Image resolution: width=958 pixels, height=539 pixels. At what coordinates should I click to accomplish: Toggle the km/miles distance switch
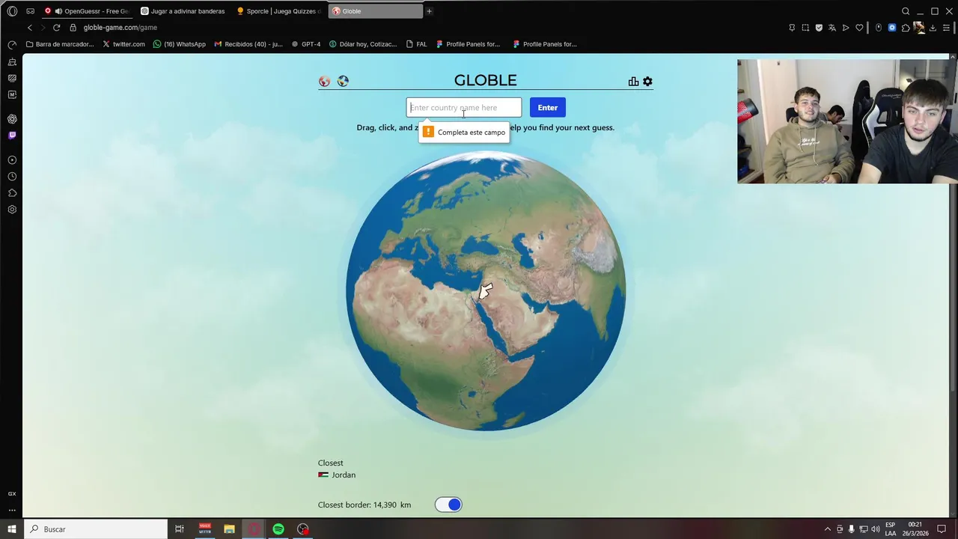[x=448, y=505]
